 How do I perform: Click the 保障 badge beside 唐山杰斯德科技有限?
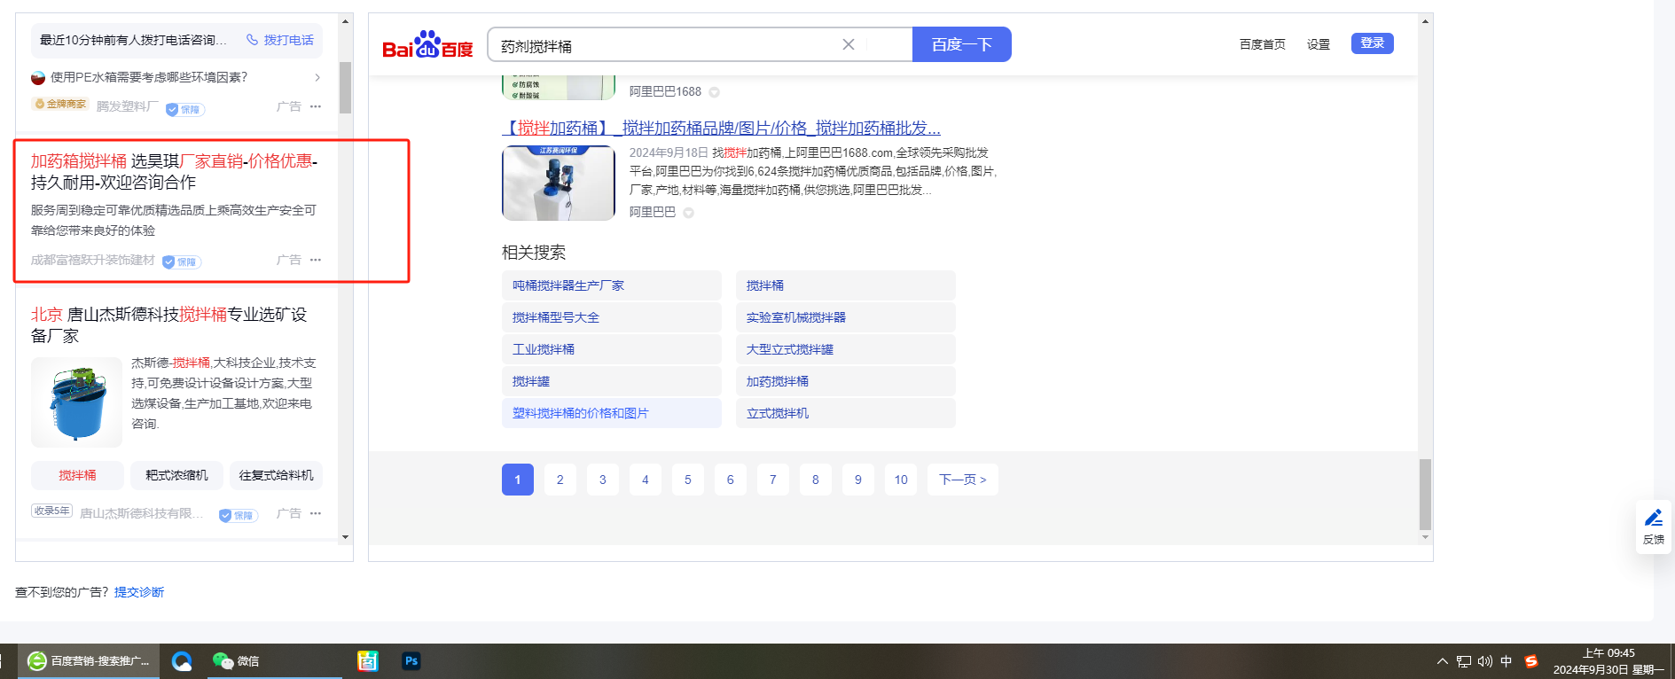coord(239,515)
